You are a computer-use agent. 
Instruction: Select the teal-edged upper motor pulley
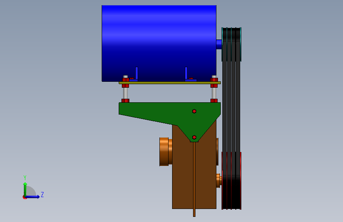pyautogui.click(x=231, y=44)
